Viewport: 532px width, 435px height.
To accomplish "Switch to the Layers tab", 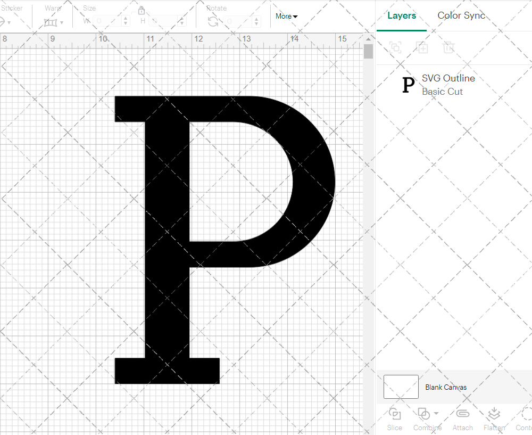I will point(402,15).
